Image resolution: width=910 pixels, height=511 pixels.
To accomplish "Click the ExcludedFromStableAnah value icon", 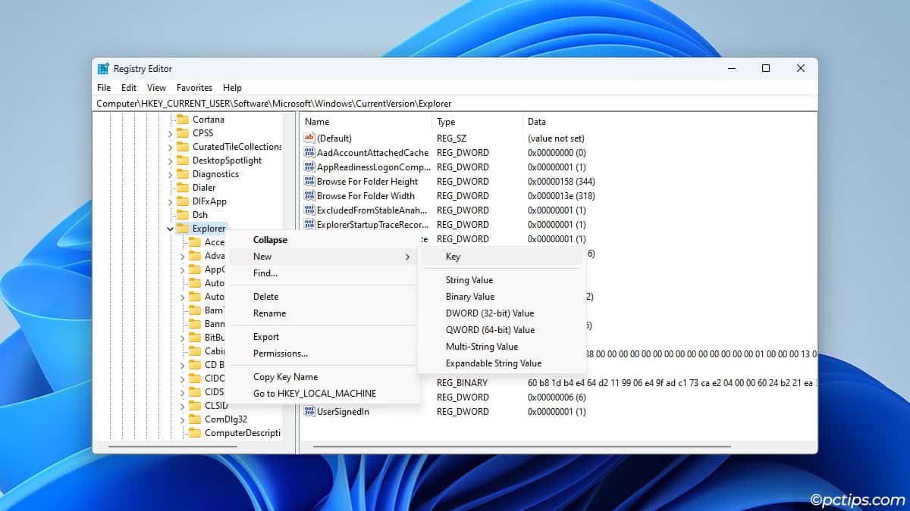I will (x=309, y=210).
